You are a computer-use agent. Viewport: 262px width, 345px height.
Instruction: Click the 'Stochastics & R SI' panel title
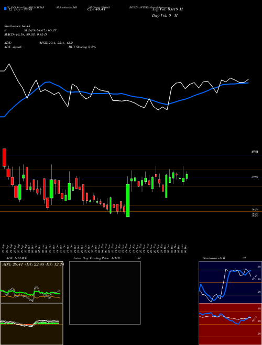[224, 258]
